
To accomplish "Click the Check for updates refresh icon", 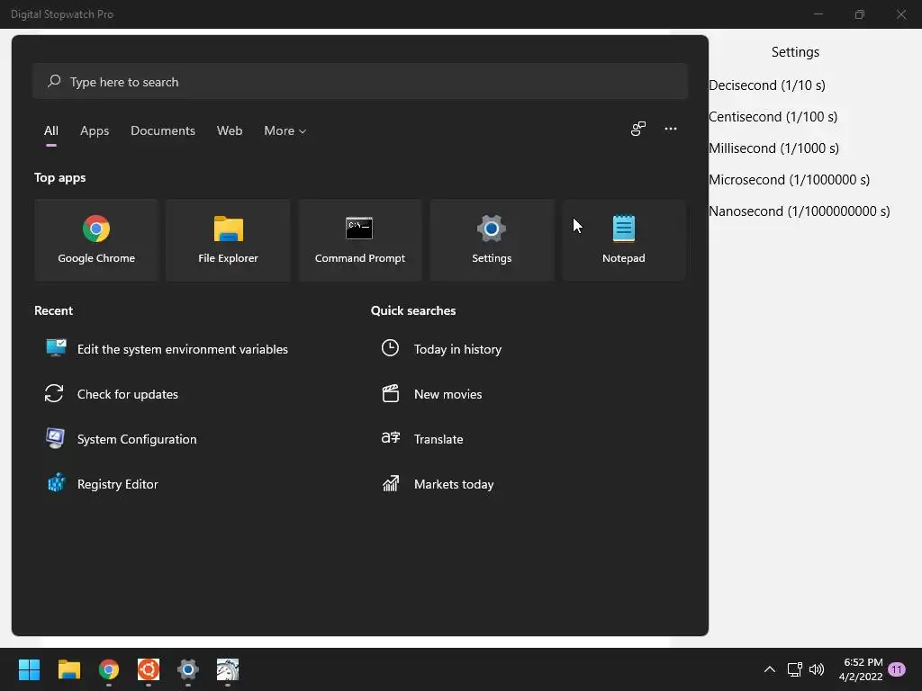I will click(54, 393).
